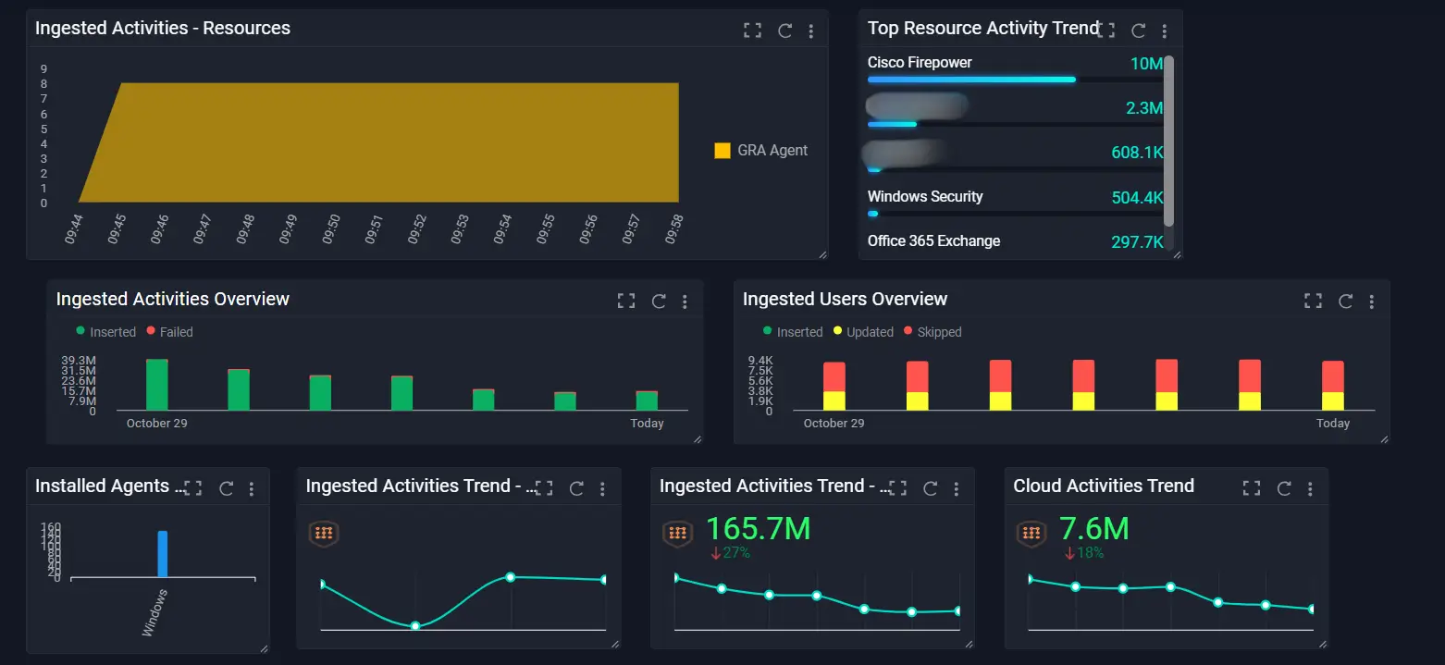Open Ingested Activities Overview three-dot menu
The height and width of the screenshot is (665, 1445).
pyautogui.click(x=685, y=301)
